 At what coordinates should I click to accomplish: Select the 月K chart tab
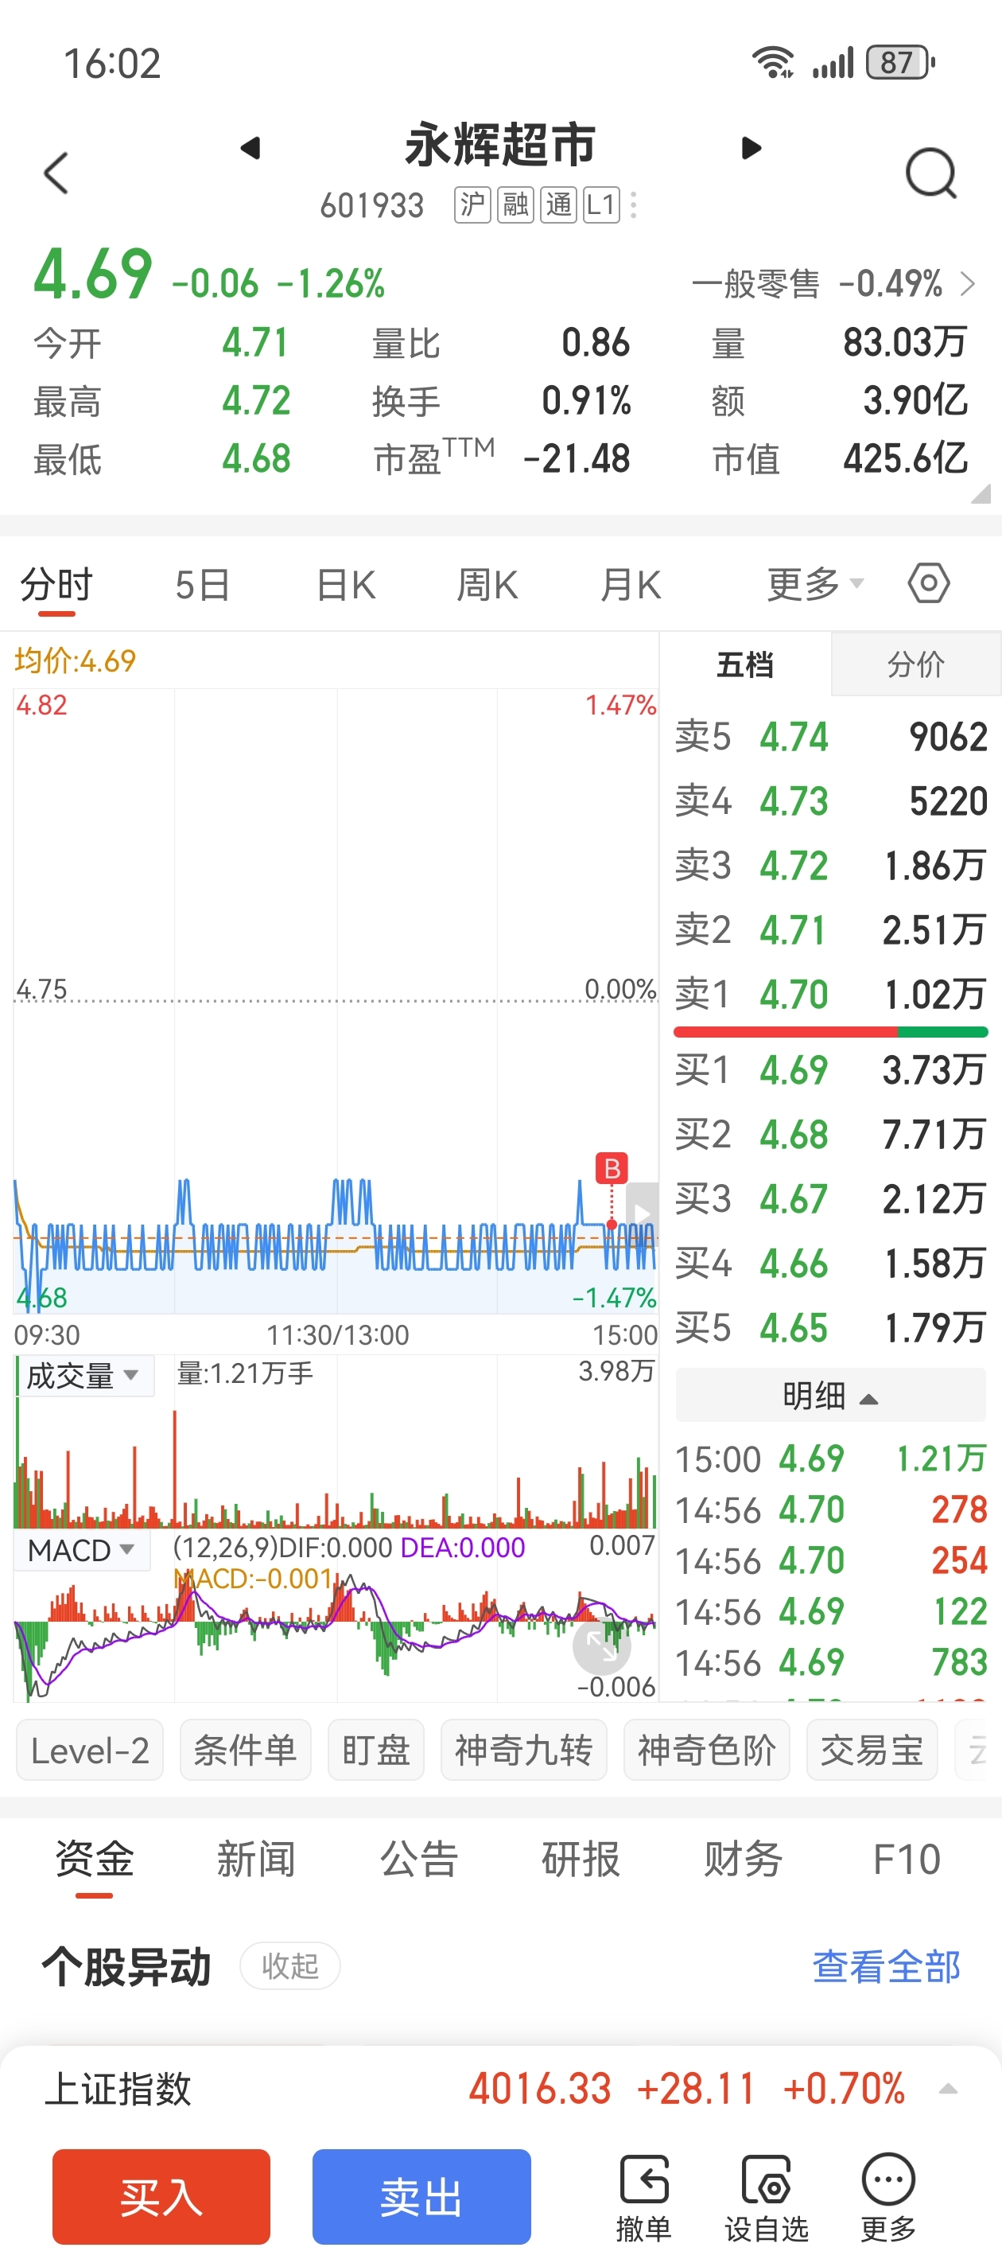[630, 585]
